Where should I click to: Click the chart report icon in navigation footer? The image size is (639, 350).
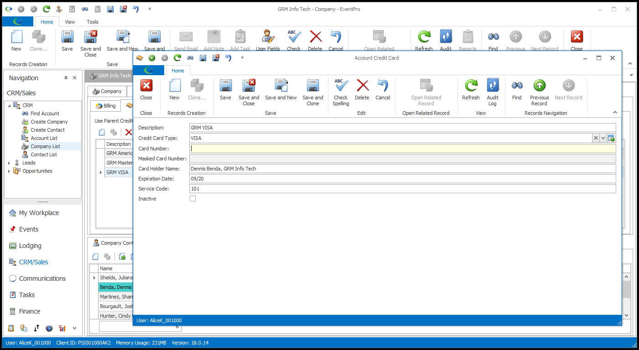(x=62, y=328)
